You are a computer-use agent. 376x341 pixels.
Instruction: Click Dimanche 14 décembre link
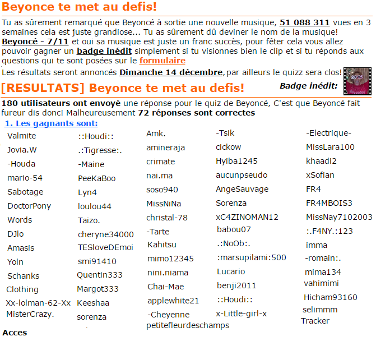coord(171,72)
